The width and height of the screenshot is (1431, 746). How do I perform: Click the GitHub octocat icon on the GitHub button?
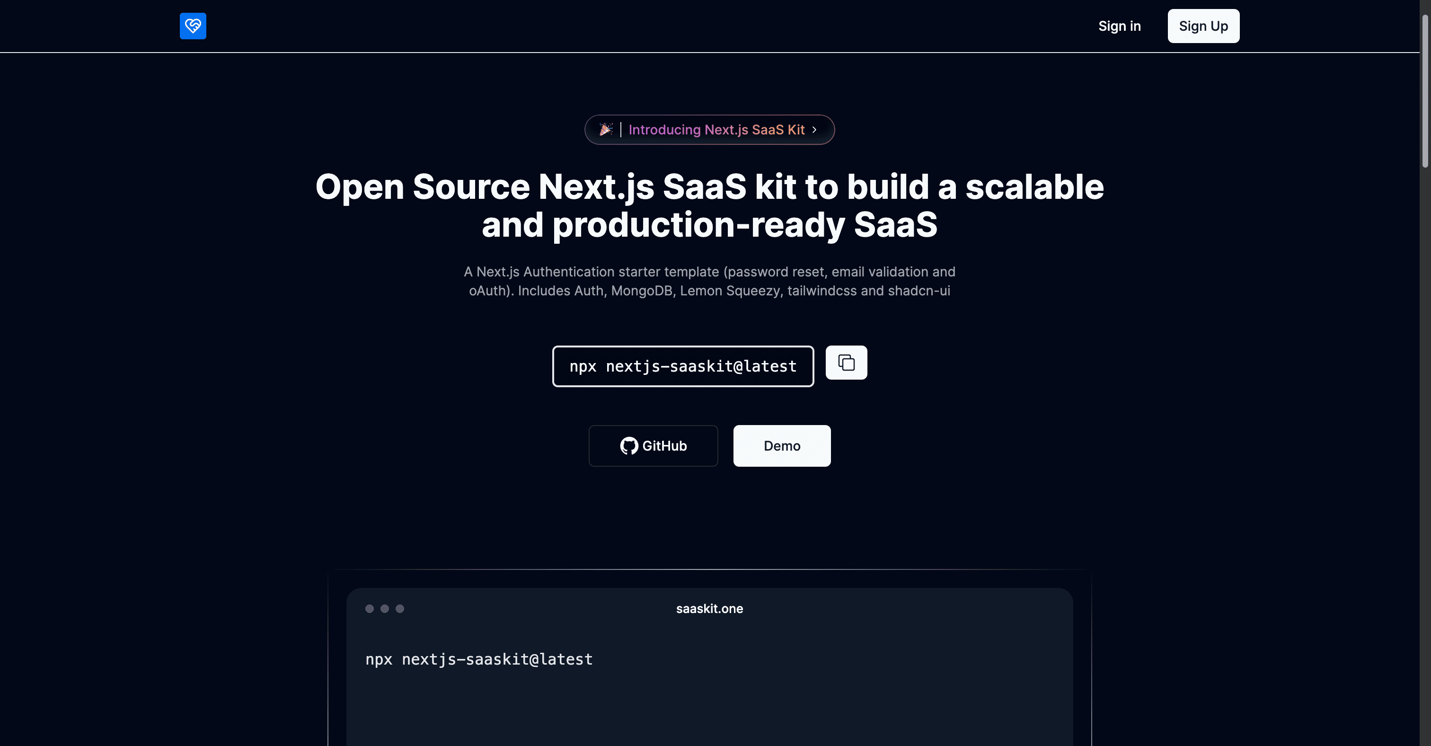click(628, 445)
